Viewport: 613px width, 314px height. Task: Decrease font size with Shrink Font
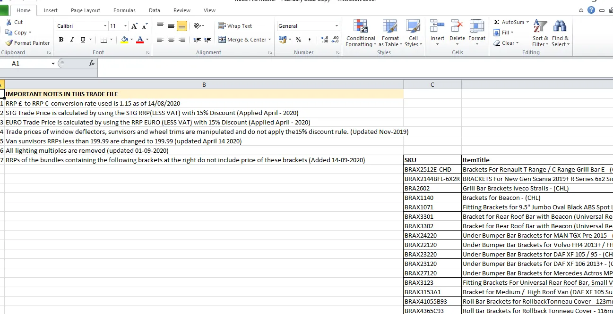(x=145, y=26)
